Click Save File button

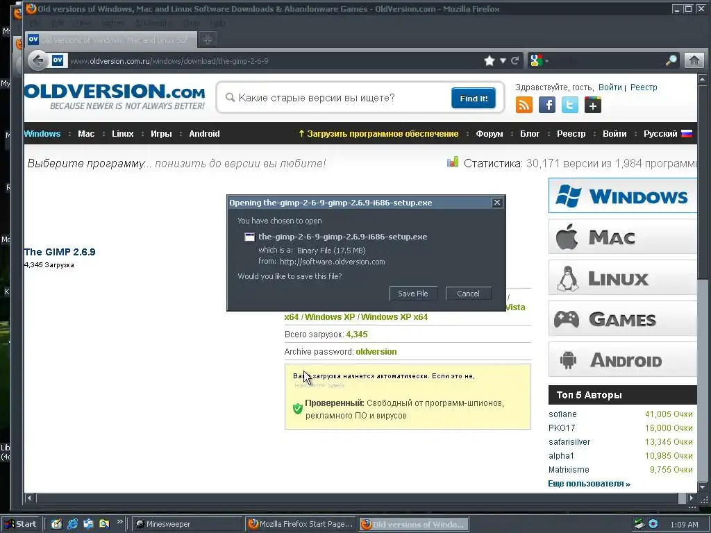tap(412, 294)
